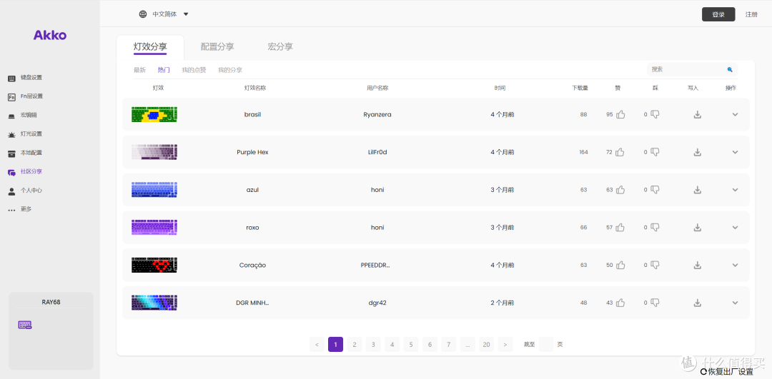Expand the DGR MINH.. row details
The width and height of the screenshot is (772, 379).
[x=735, y=303]
